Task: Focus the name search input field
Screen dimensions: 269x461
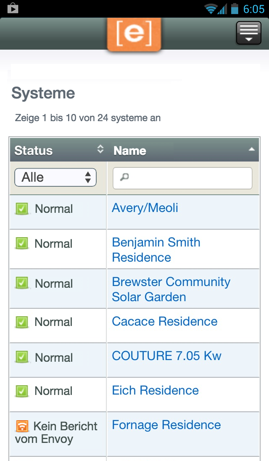Action: pyautogui.click(x=182, y=178)
